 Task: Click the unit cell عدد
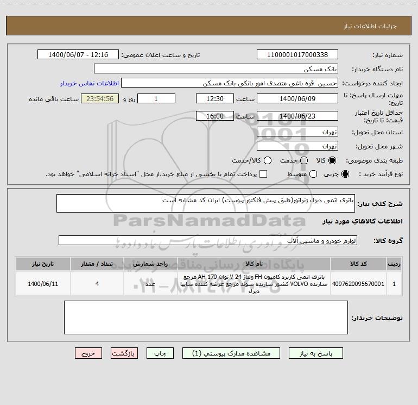coord(150,284)
